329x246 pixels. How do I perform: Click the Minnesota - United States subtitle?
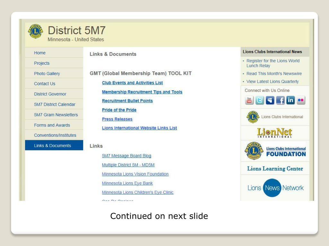(x=76, y=39)
